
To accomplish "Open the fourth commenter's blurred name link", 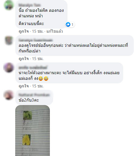I will [x=34, y=95].
